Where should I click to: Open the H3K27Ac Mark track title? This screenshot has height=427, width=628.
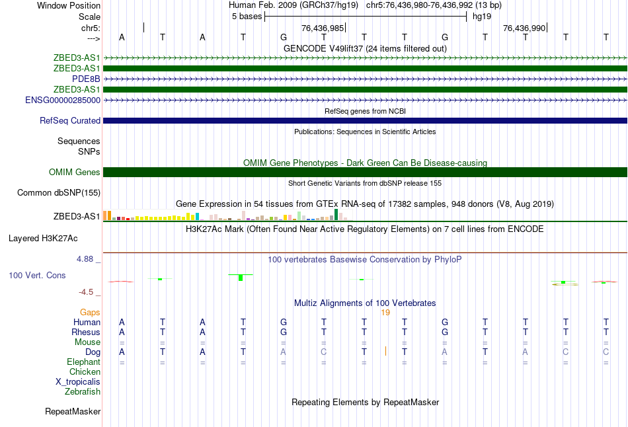pos(365,229)
